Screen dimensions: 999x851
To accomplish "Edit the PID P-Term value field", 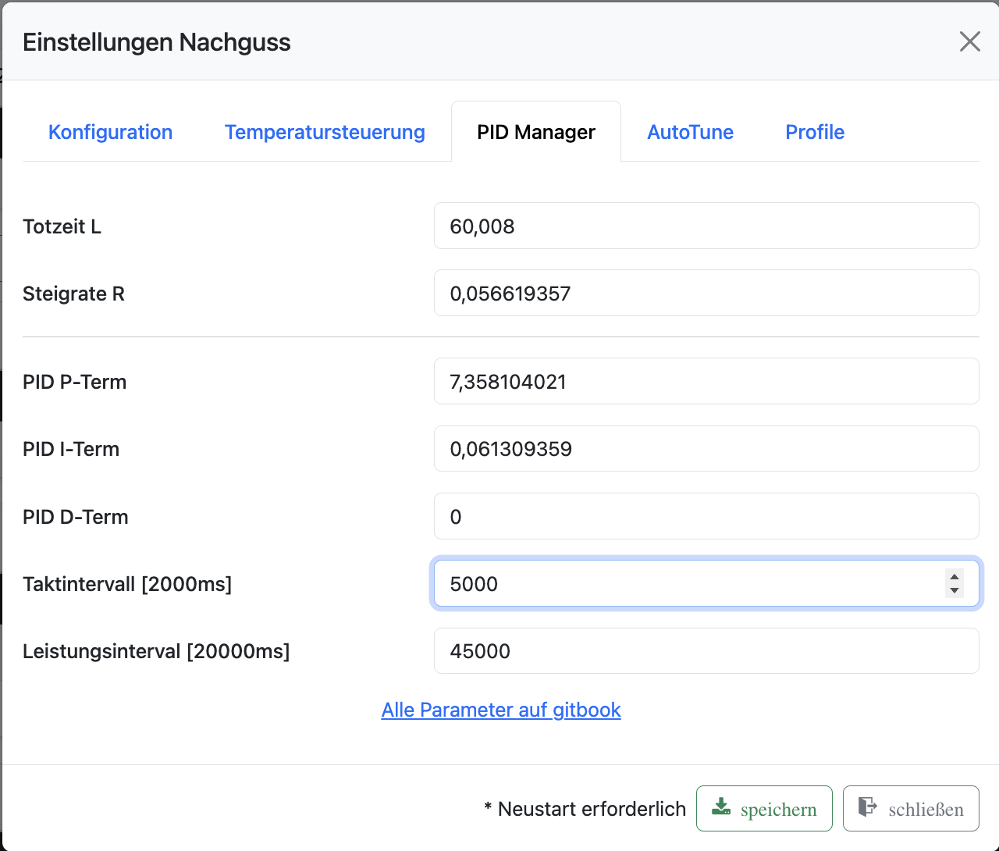I will pyautogui.click(x=706, y=382).
